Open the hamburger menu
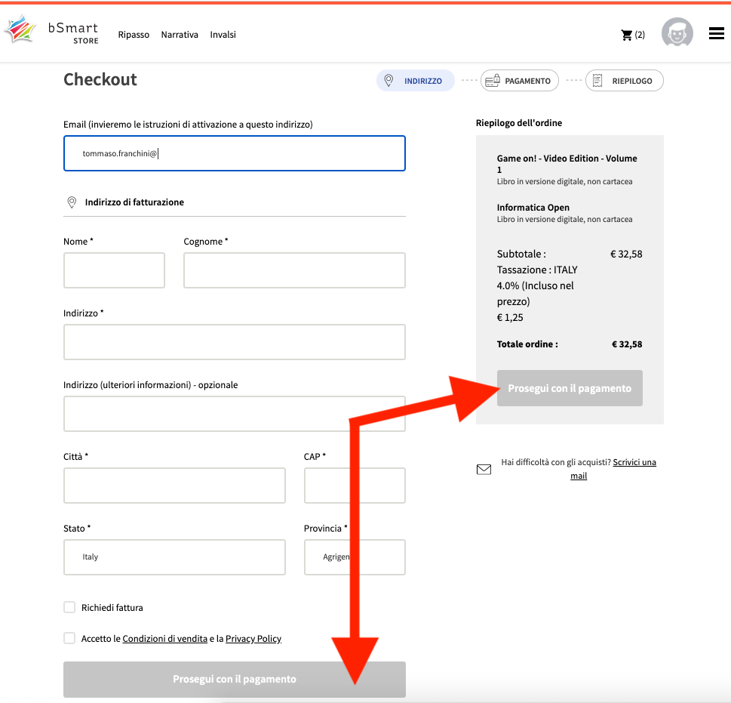Viewport: 731px width, 703px height. (717, 33)
